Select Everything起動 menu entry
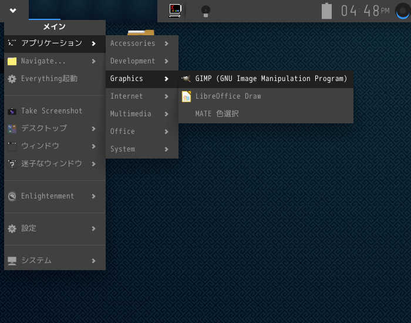The height and width of the screenshot is (323, 411). [55, 79]
